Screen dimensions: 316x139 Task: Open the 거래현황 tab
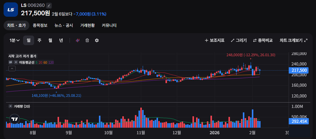click(x=88, y=25)
